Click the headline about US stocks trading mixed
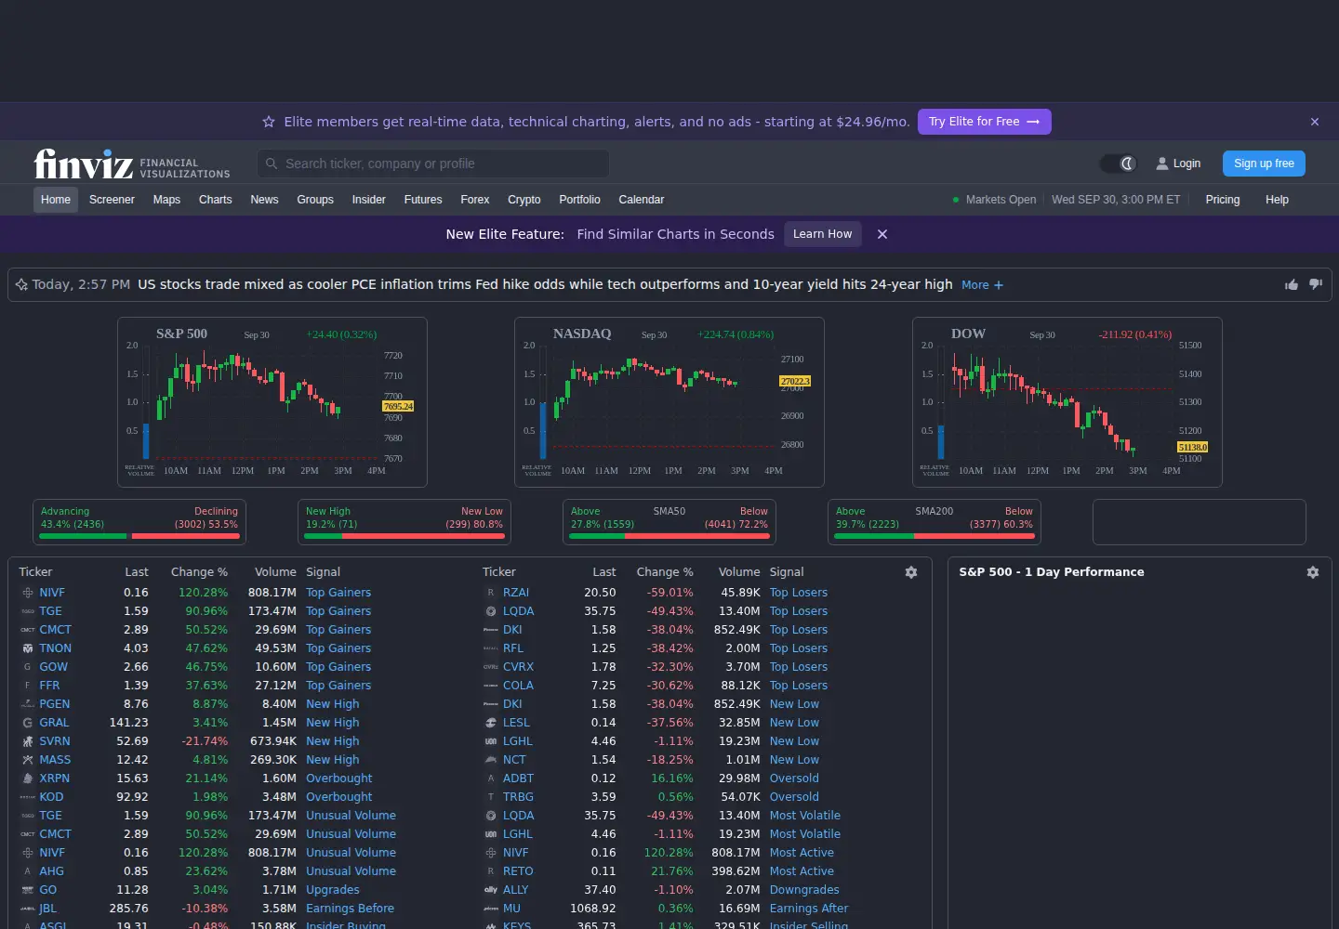 (545, 284)
